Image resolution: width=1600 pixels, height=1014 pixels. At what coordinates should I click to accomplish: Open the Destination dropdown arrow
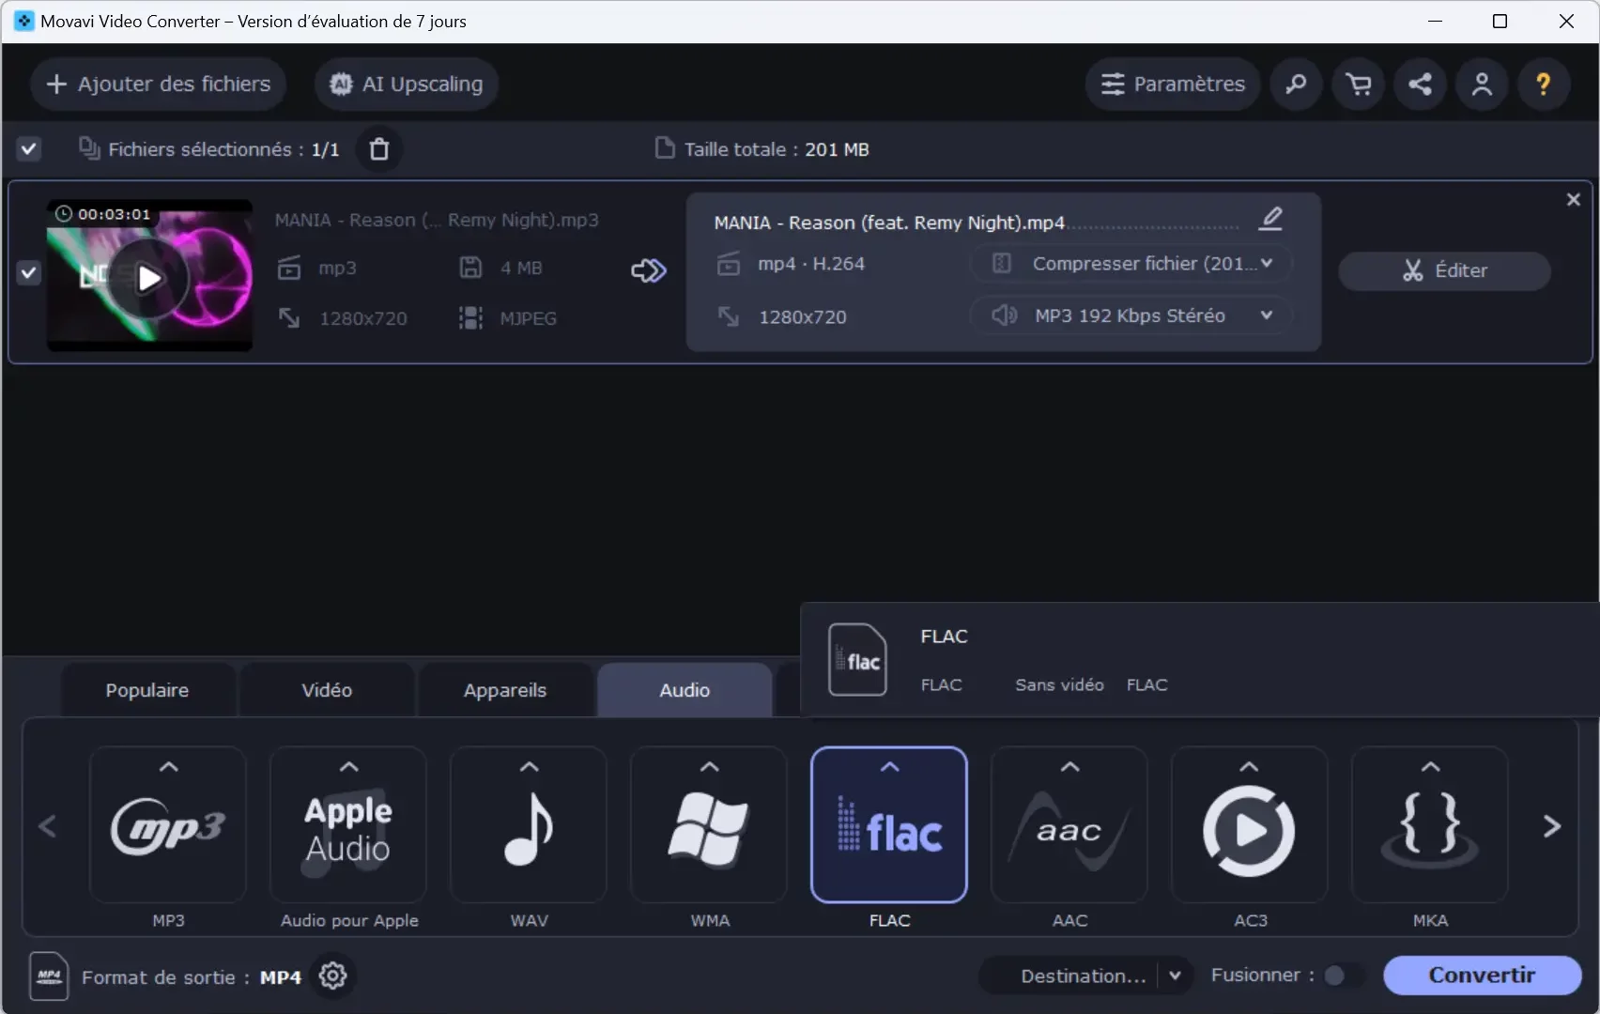[x=1175, y=976]
